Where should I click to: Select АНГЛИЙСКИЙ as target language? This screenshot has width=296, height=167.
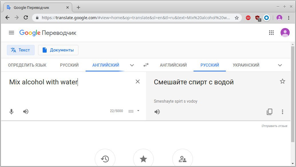173,65
